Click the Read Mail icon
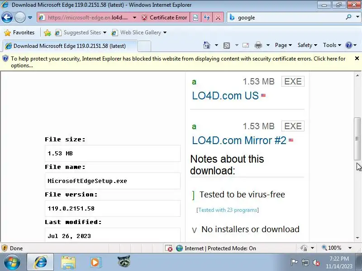Image resolution: width=362 pixels, height=271 pixels. point(246,45)
